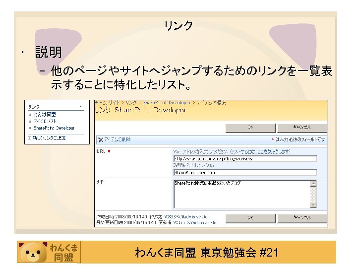This screenshot has width=357, height=268.
Task: Click the add-link icon beside 新しいリンクの追加
Action: click(30, 138)
